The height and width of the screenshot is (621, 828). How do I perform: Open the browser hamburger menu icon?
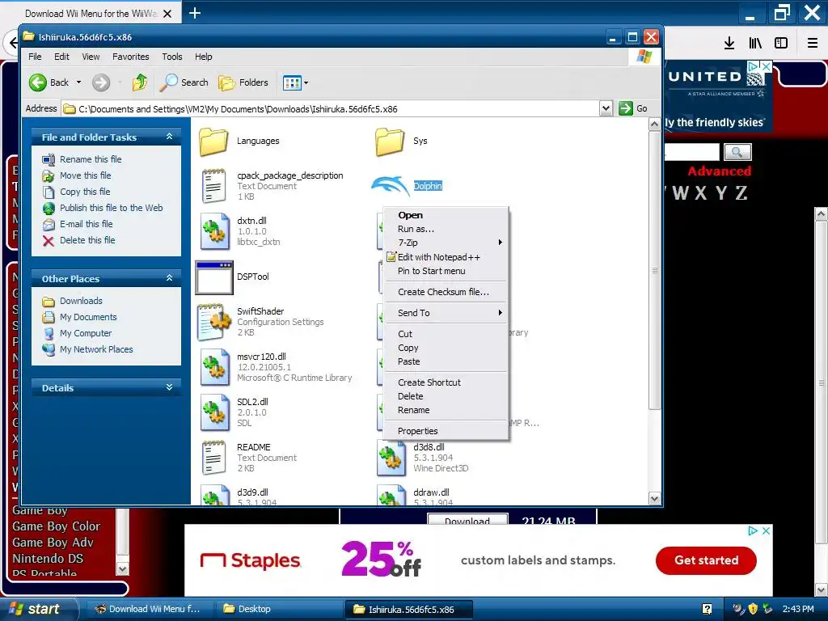tap(813, 43)
